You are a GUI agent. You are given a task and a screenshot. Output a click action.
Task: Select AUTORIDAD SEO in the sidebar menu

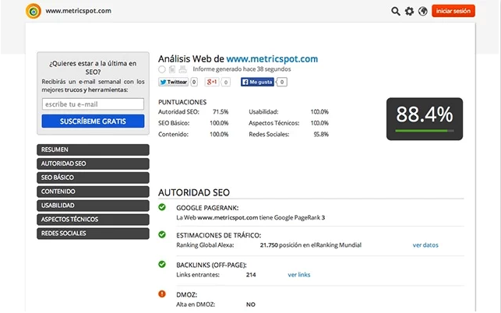(93, 164)
